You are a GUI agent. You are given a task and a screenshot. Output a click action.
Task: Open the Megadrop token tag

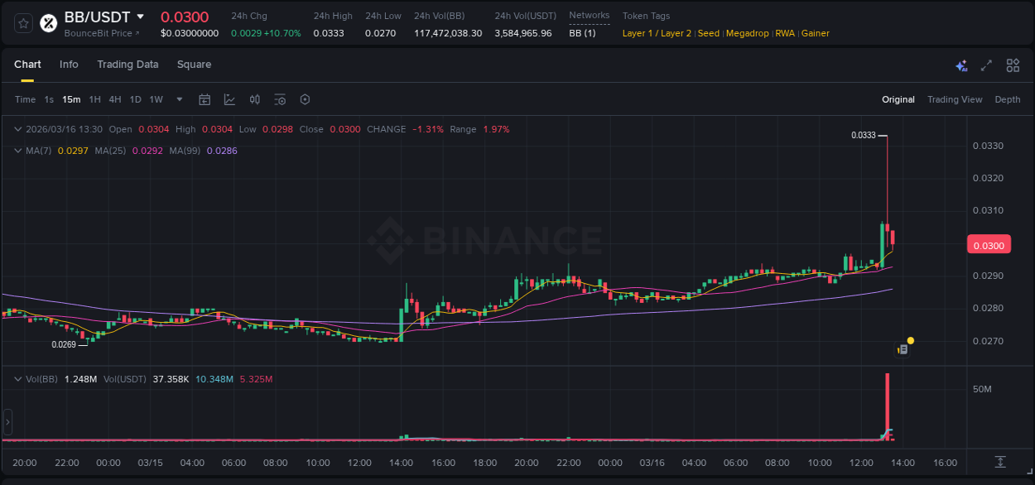click(748, 33)
